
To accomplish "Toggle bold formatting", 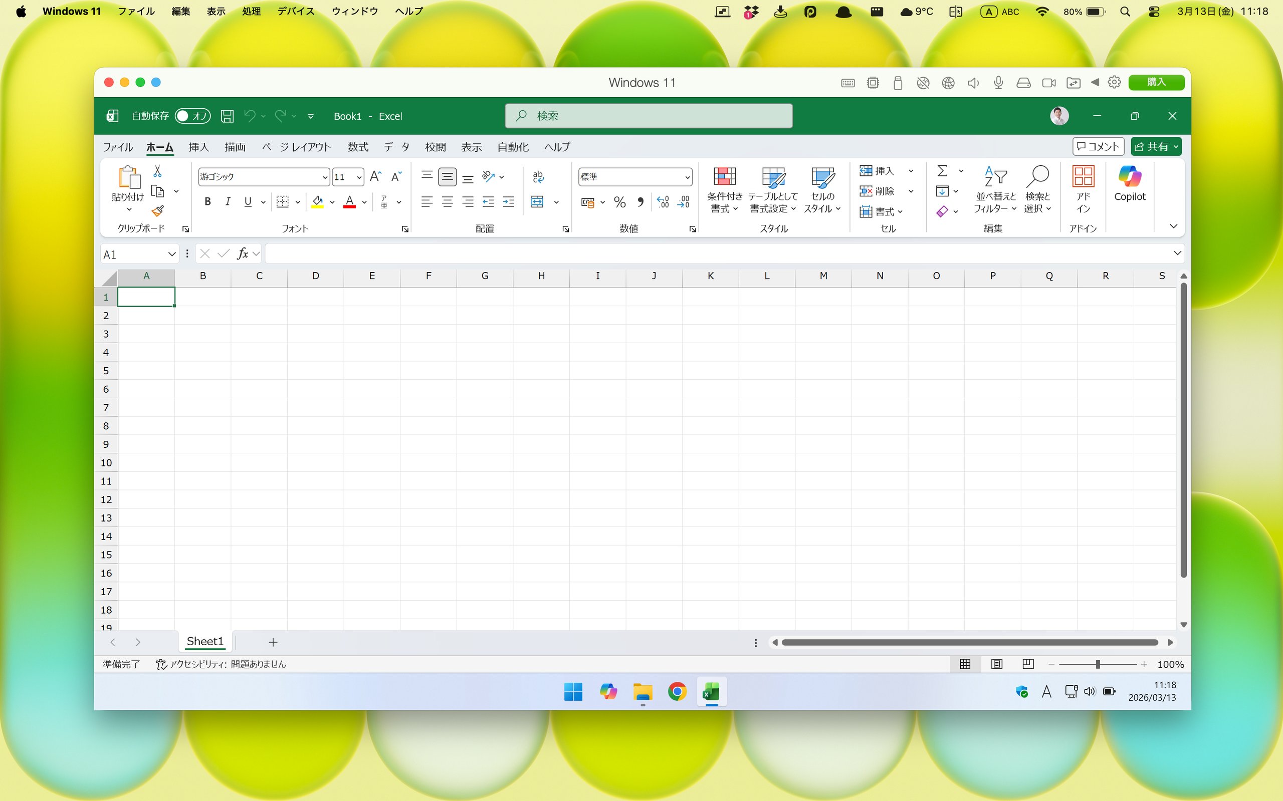I will click(x=208, y=202).
